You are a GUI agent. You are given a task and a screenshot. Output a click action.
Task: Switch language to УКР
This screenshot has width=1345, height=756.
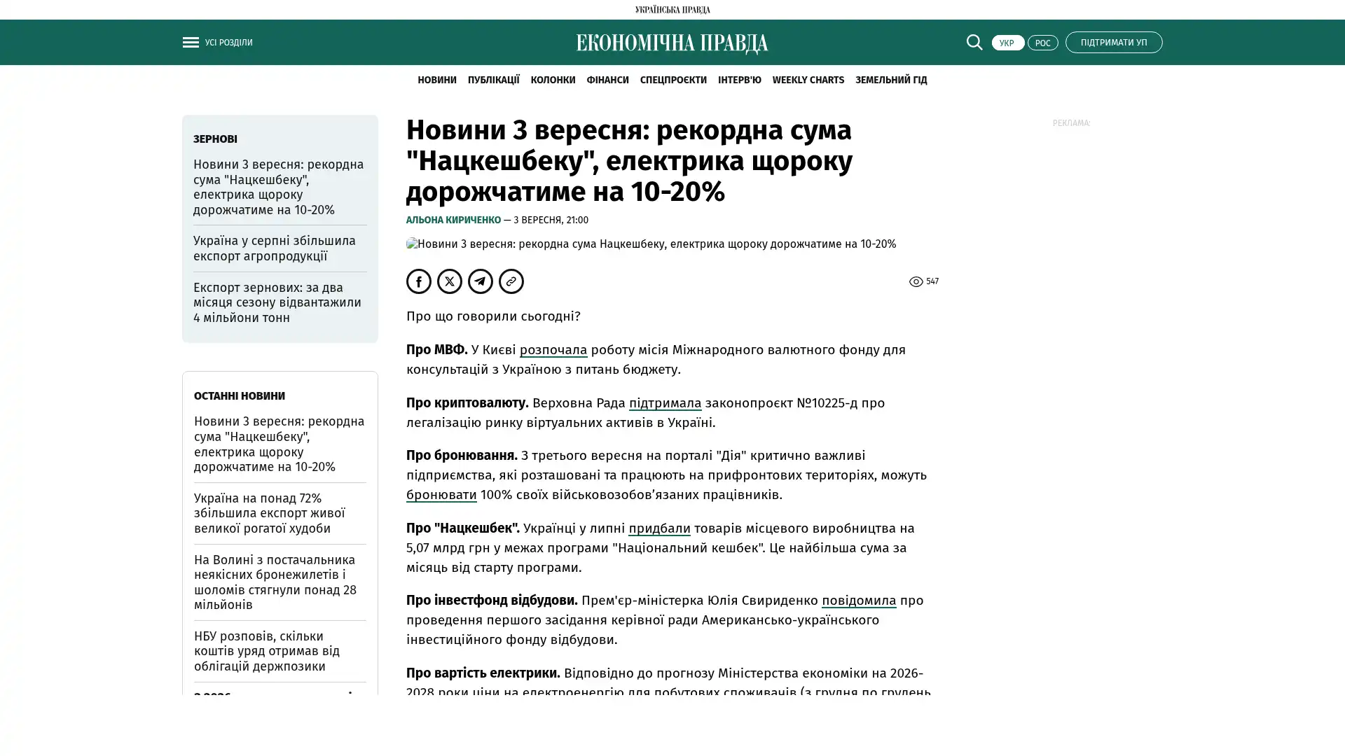coord(1007,43)
